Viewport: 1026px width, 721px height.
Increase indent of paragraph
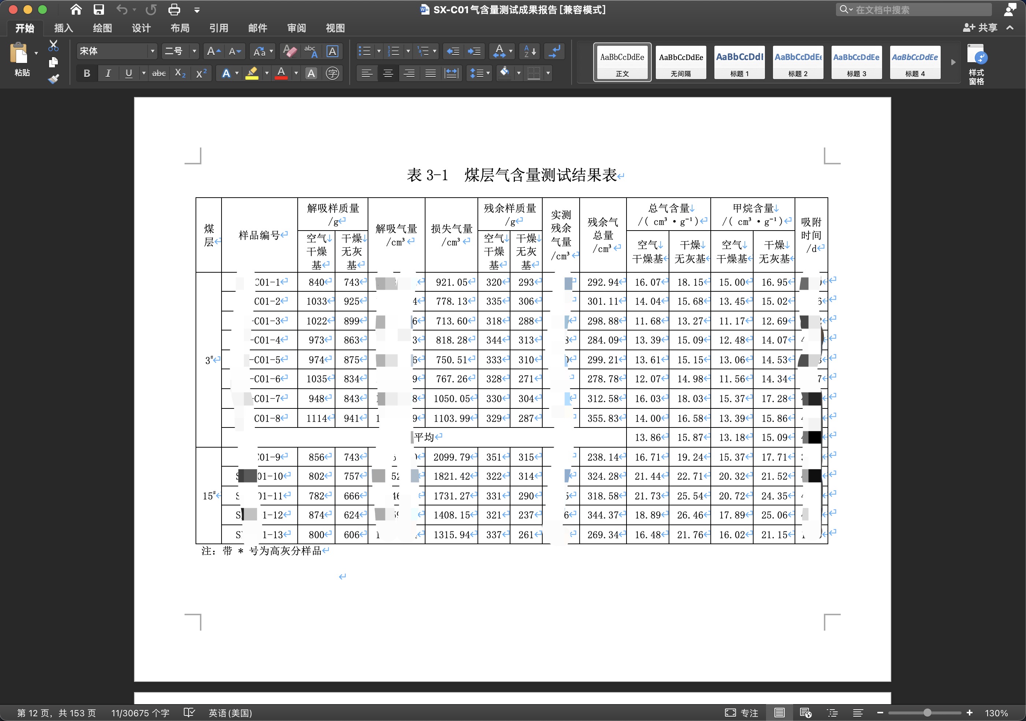pyautogui.click(x=474, y=51)
